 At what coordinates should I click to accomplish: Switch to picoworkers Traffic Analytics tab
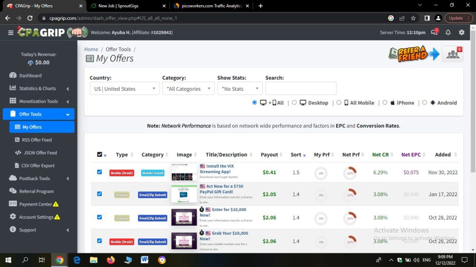tap(211, 6)
